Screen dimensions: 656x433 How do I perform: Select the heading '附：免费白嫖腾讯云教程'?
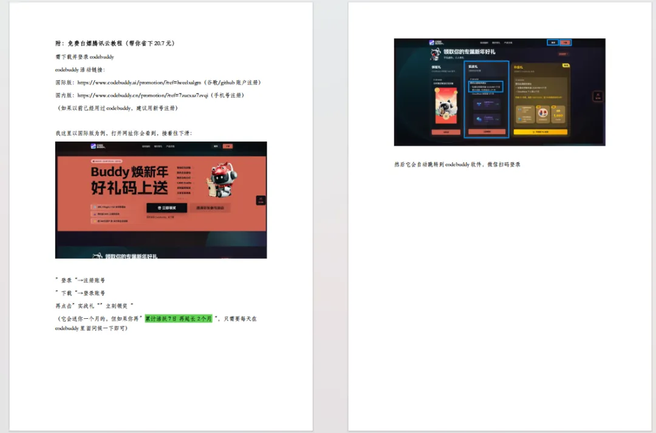89,43
